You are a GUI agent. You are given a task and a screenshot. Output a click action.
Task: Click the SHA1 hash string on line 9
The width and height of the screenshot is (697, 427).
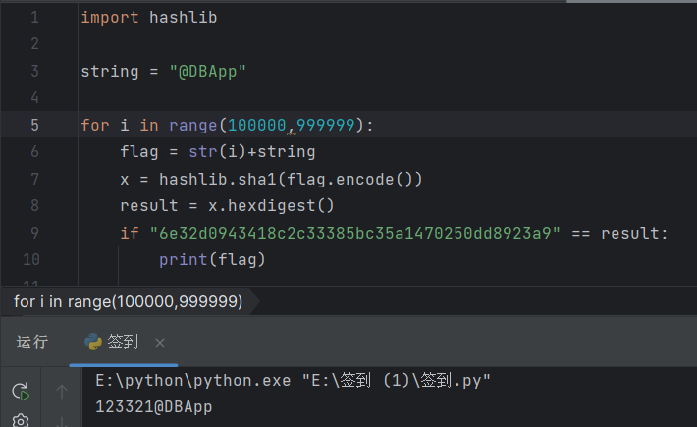(355, 233)
